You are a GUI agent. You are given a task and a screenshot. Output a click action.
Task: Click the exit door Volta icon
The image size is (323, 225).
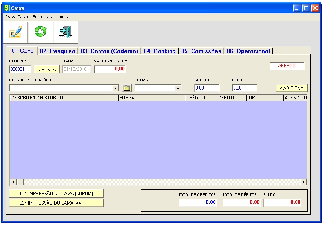65,32
